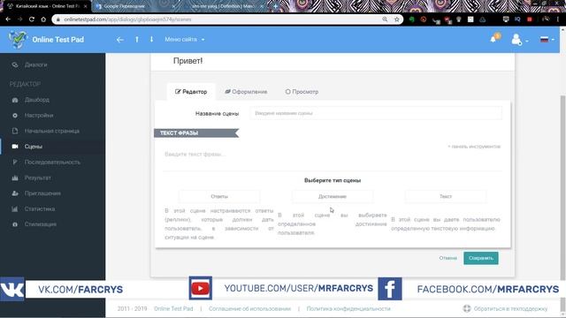Viewport: 566px width, 318px height.
Task: Switch to the Google Переводчик browser tab
Action: (135, 6)
